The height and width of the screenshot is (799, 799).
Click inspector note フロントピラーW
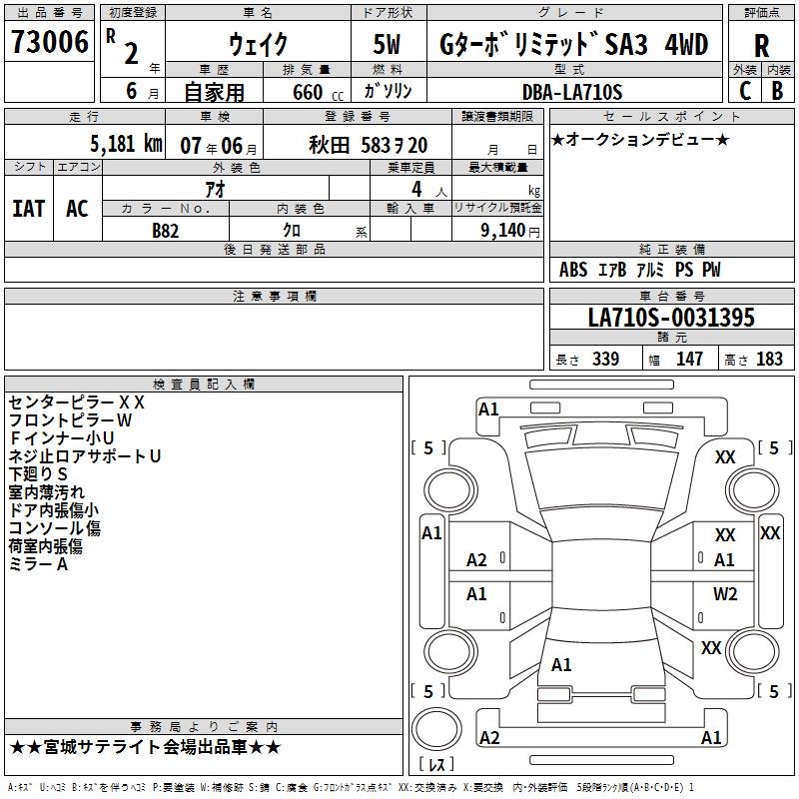pyautogui.click(x=70, y=420)
